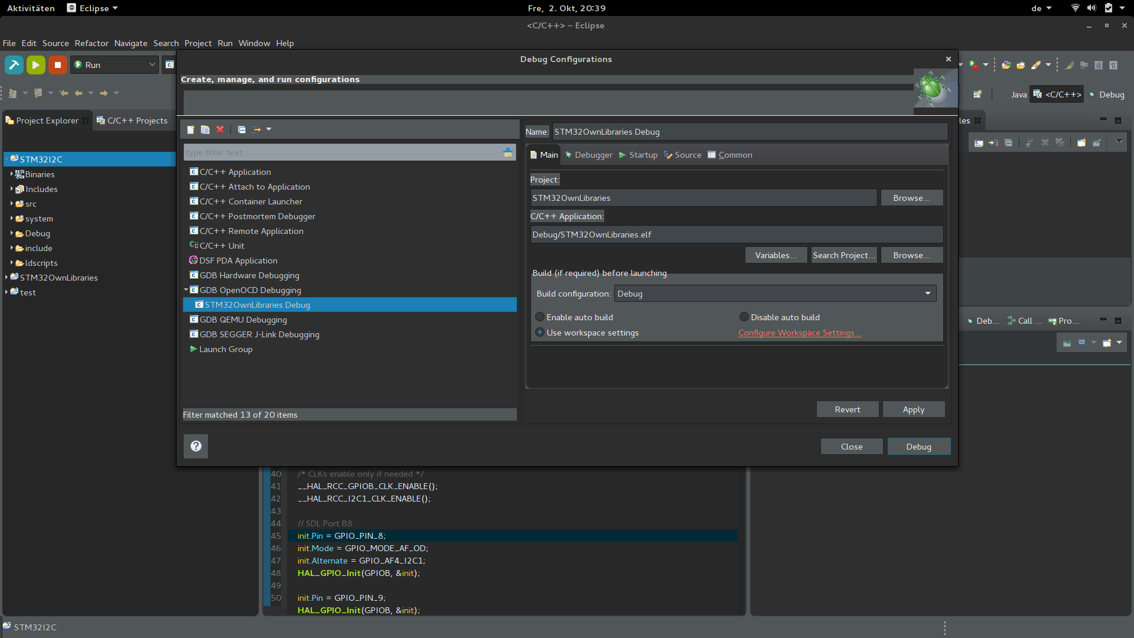Screen dimensions: 1134x638
Task: Open the Configure Workspace Settings link
Action: tap(799, 333)
